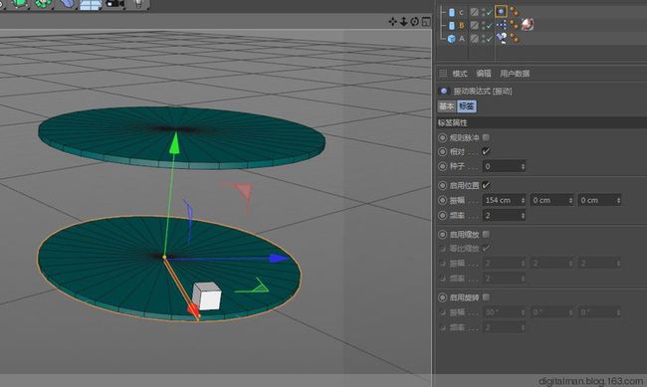Image resolution: width=647 pixels, height=387 pixels.
Task: Click the floor/environment tool in top toolbar
Action: (91, 4)
